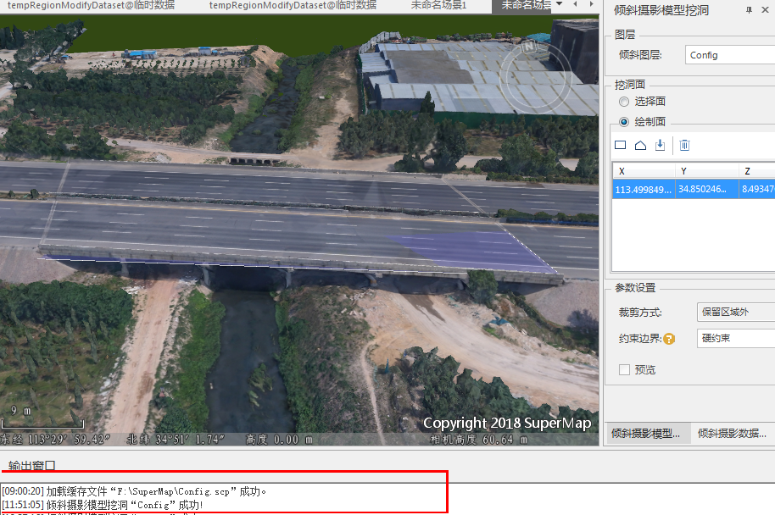Expand the window tab list arrow
The image size is (775, 515).
coord(559,5)
